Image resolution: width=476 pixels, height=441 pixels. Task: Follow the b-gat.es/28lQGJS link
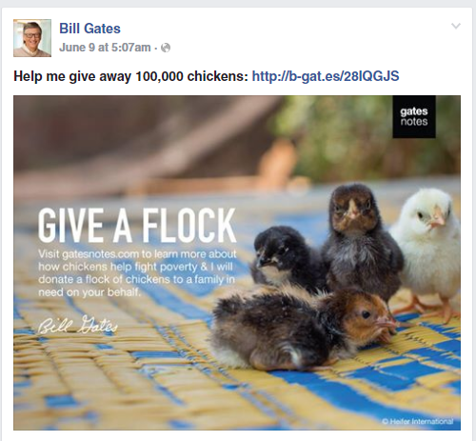point(326,76)
